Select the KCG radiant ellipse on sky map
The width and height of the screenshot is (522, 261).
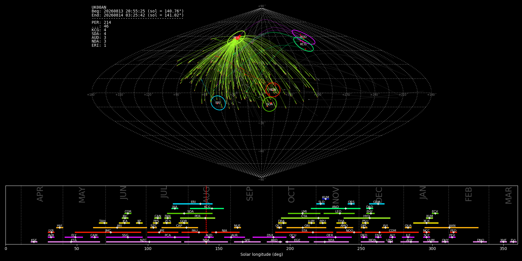tap(303, 44)
